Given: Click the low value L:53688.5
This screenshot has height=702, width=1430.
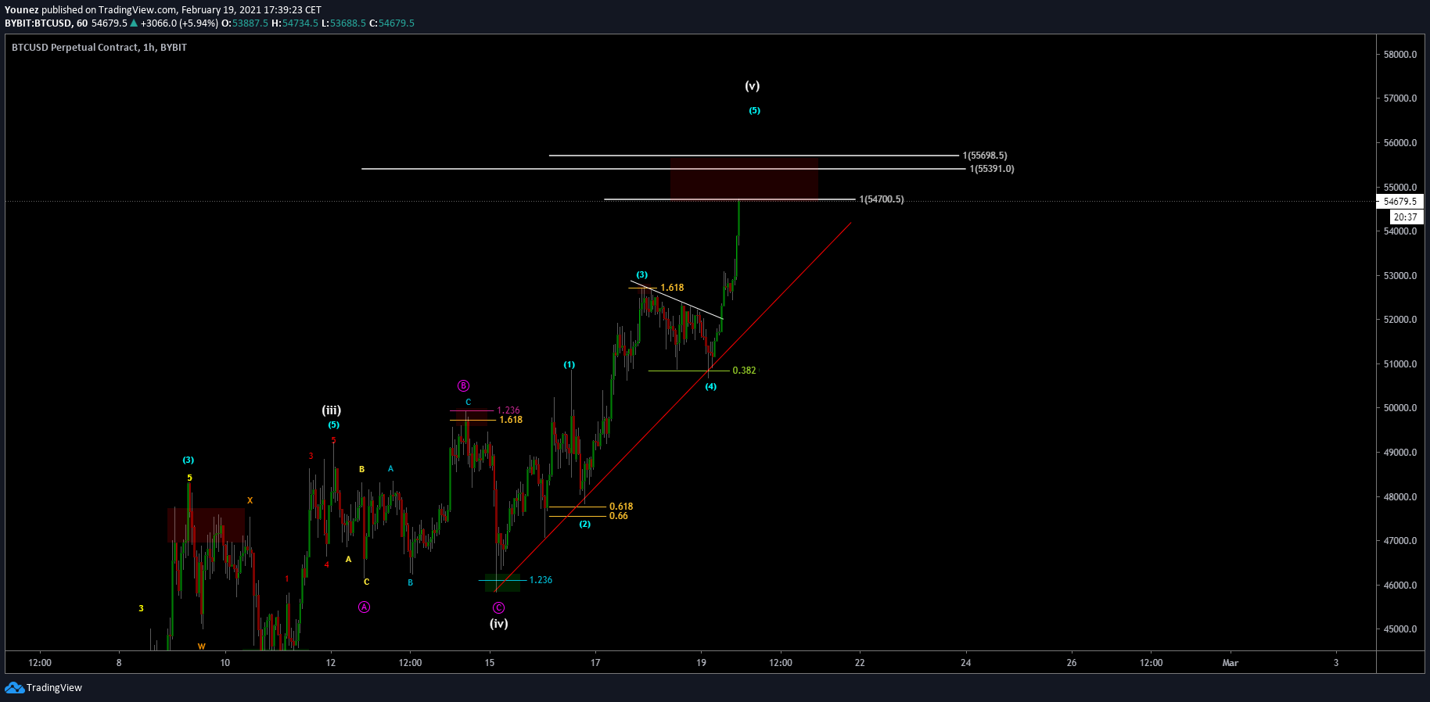Looking at the screenshot, I should click(343, 23).
